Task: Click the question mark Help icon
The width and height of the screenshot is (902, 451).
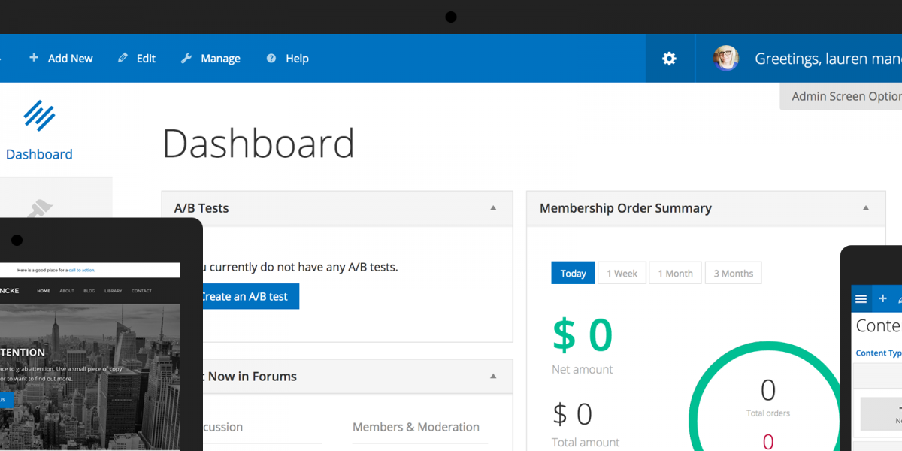Action: tap(271, 58)
